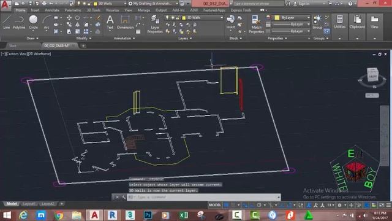The width and height of the screenshot is (392, 221).
Task: Open My Drafting & Annotation workspace dropdown
Action: pos(176,4)
